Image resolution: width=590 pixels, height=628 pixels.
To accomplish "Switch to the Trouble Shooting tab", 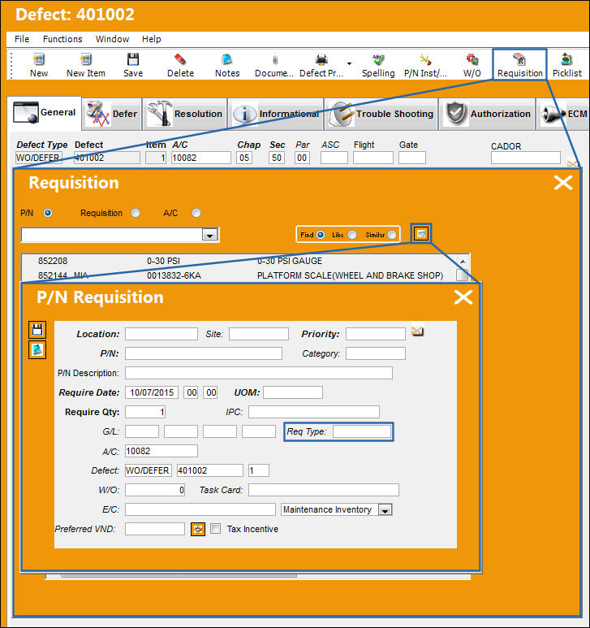I will click(x=381, y=114).
